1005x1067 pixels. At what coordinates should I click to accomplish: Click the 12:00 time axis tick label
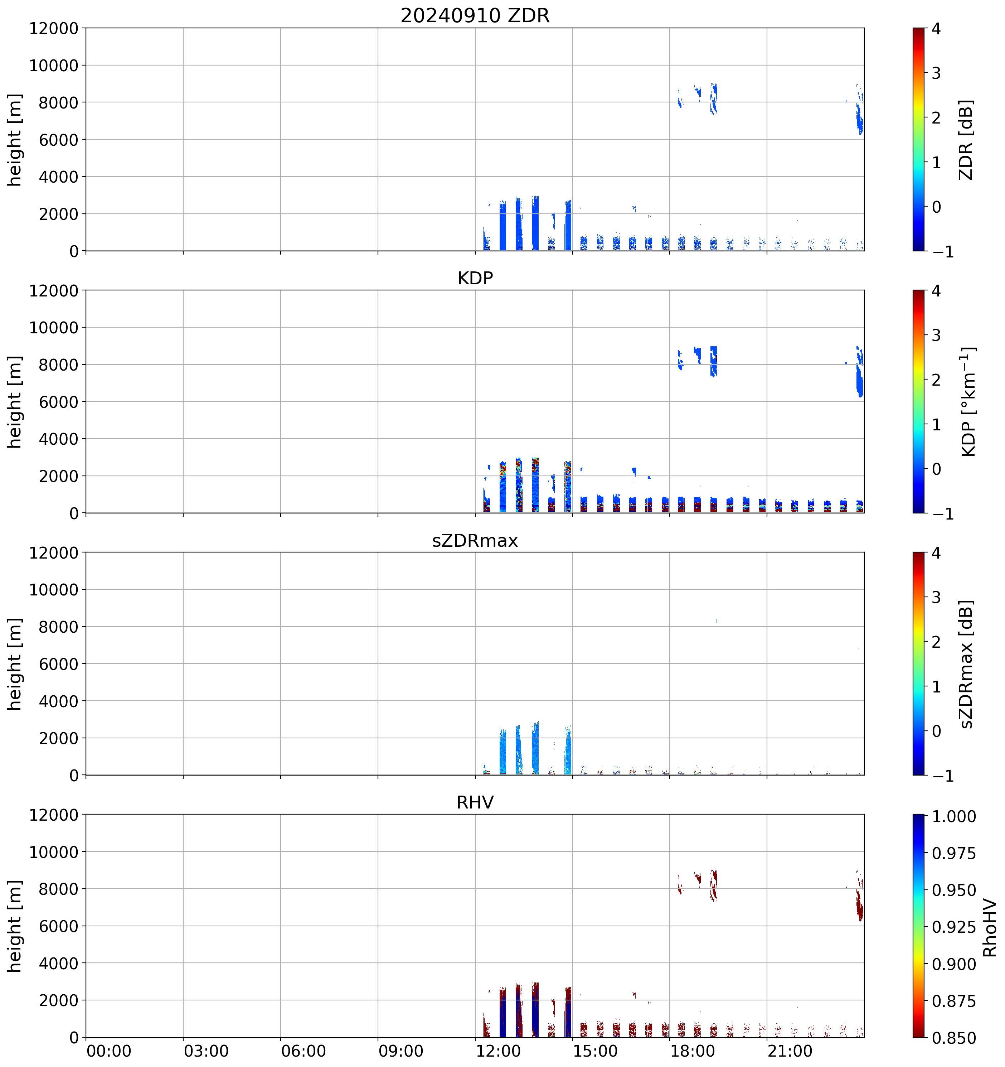(x=499, y=1051)
